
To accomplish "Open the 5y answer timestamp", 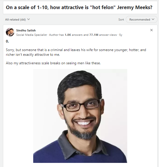I will coord(121,35).
